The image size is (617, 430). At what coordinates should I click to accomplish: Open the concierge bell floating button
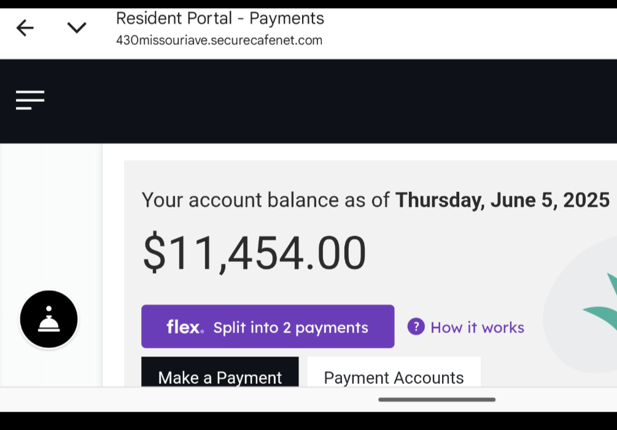click(49, 320)
